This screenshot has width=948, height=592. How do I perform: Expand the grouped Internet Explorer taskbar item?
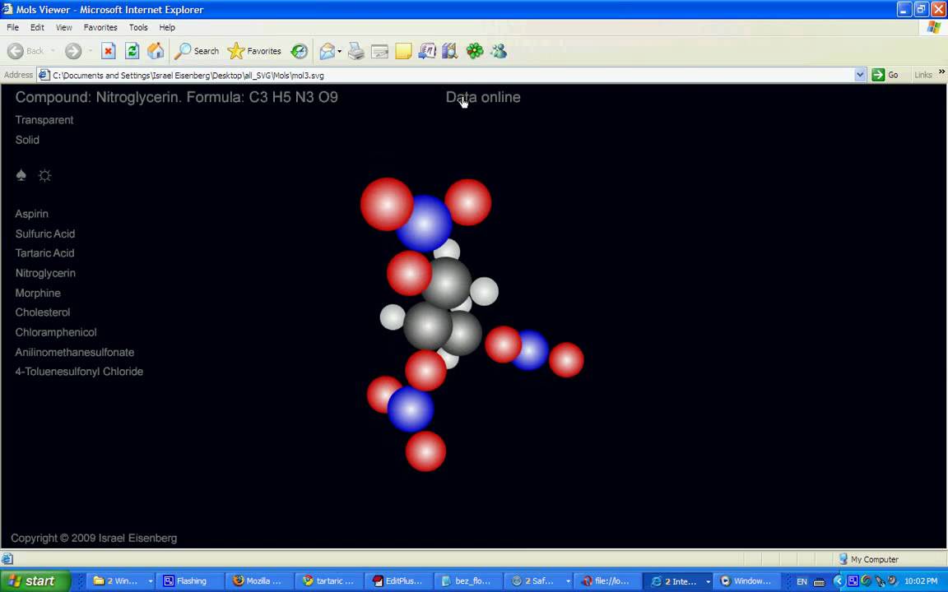point(678,581)
